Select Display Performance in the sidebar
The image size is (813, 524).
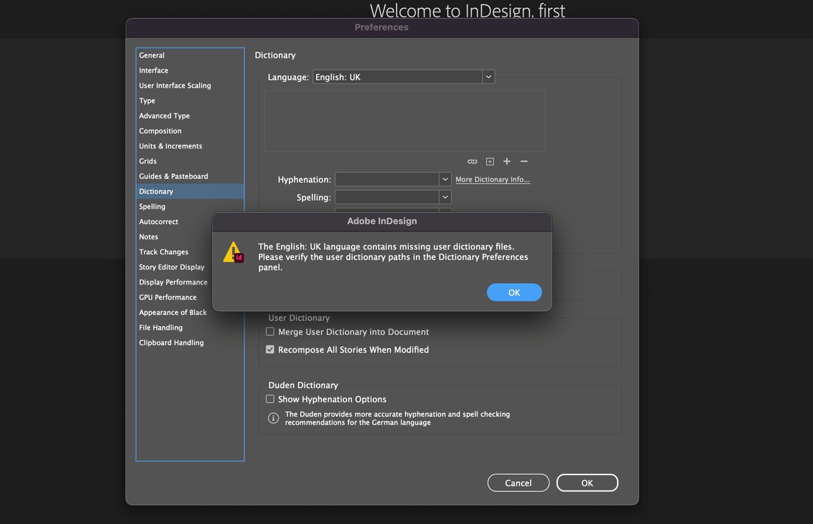point(173,282)
